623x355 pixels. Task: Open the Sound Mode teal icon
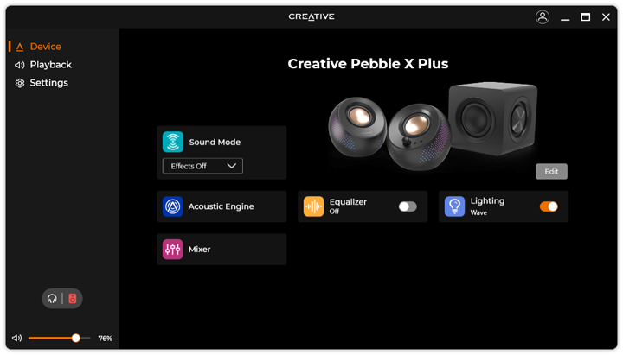(173, 142)
